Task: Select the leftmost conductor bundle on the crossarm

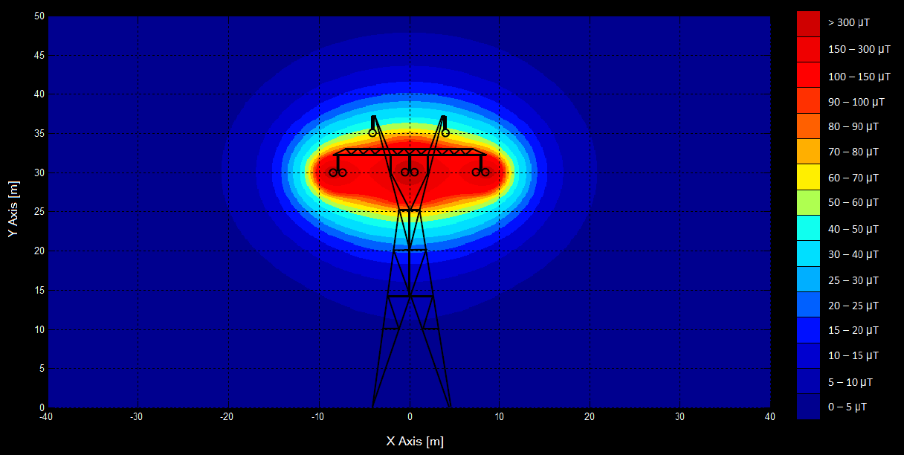Action: point(337,172)
